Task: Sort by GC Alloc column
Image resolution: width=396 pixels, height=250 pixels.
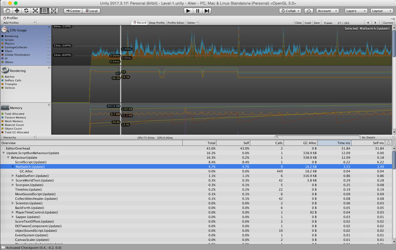Action: [301, 143]
